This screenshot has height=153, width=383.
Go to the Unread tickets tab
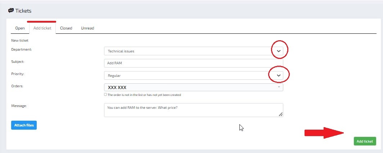click(87, 28)
